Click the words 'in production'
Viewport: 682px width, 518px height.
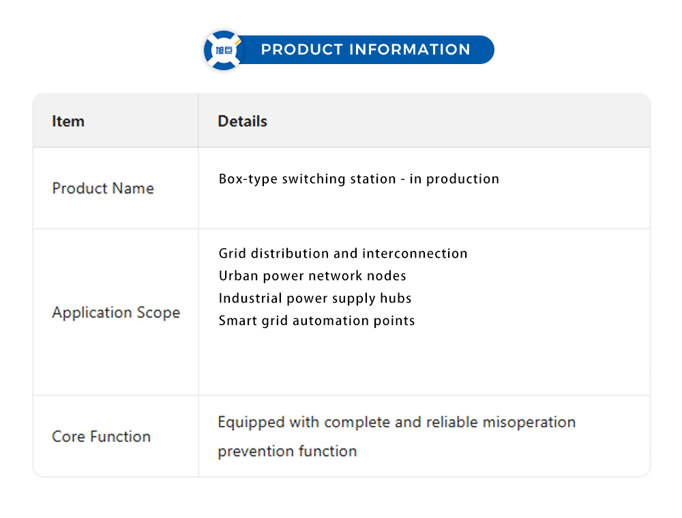pyautogui.click(x=454, y=179)
